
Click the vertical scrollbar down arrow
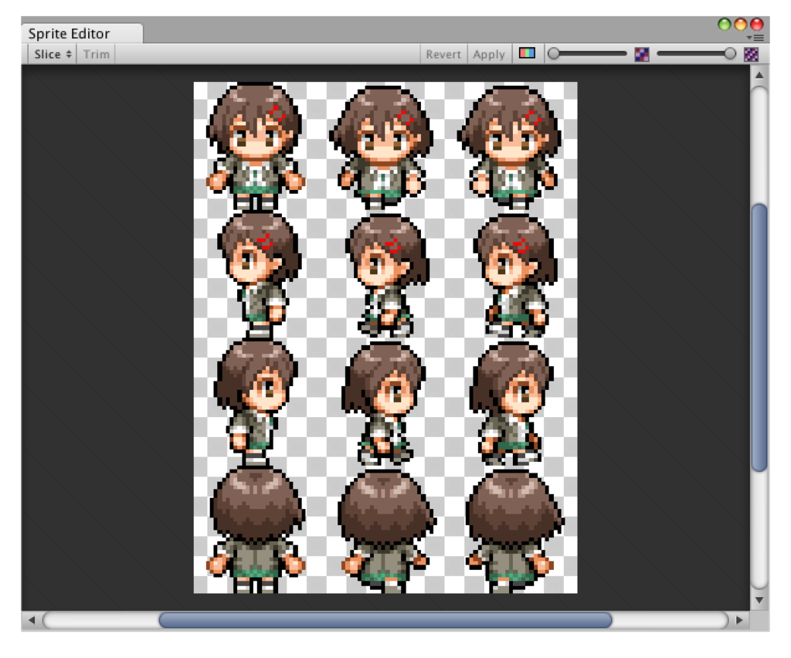click(x=759, y=600)
